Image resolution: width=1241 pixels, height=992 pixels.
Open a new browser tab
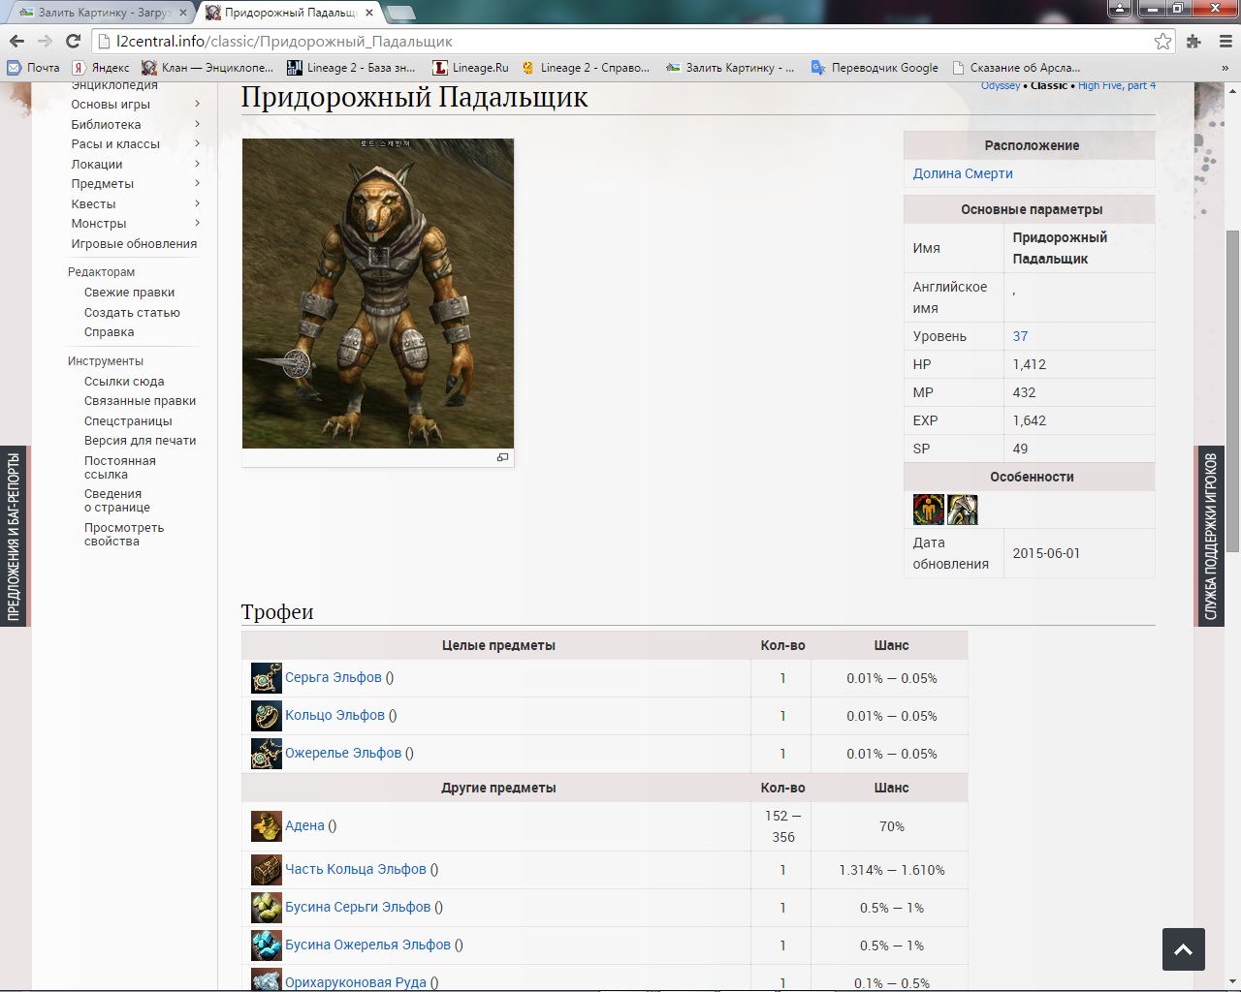(x=400, y=13)
